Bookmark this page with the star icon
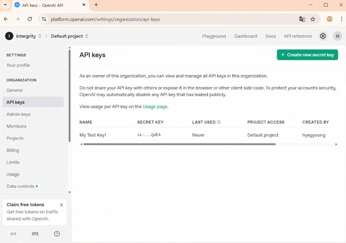346x243 pixels. point(313,19)
